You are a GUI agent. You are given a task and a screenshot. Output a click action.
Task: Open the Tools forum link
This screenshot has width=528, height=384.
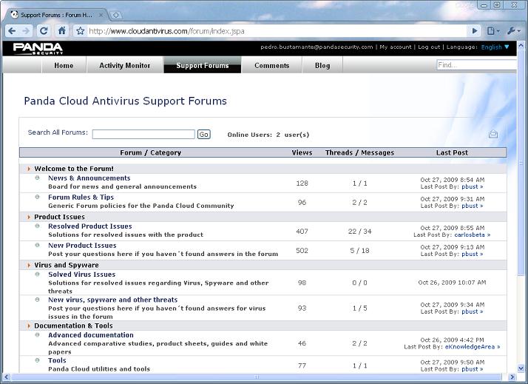[57, 360]
